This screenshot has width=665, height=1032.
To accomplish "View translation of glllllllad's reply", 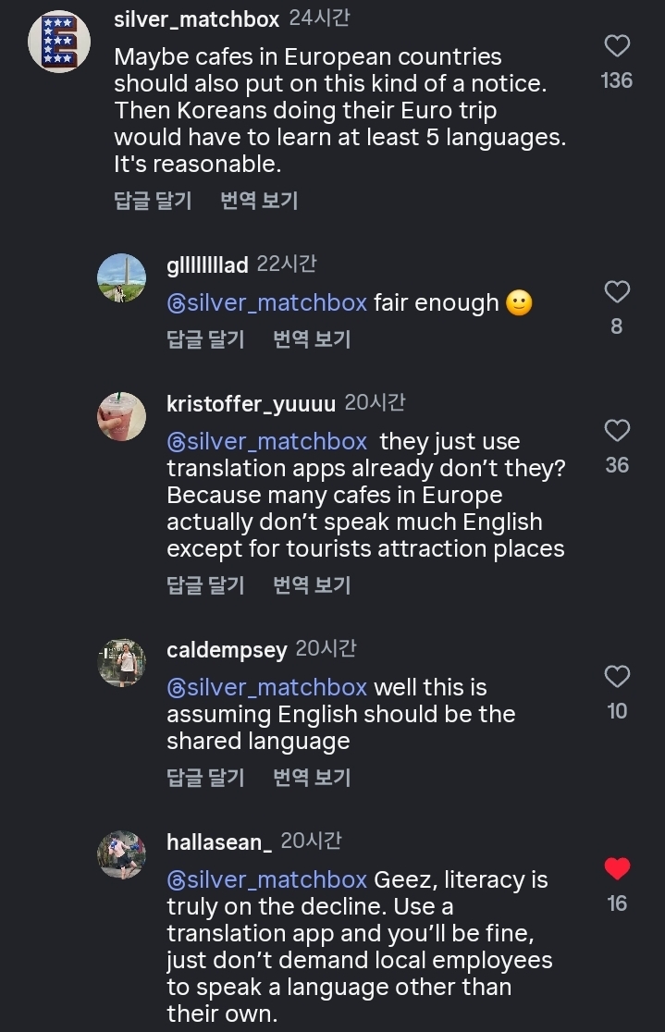I will [312, 339].
